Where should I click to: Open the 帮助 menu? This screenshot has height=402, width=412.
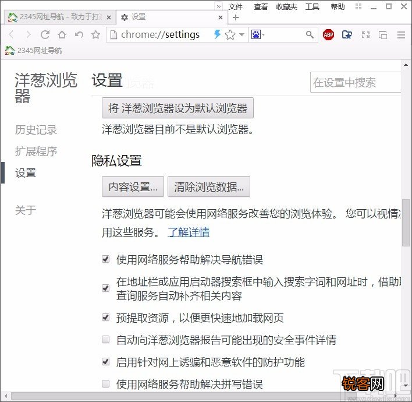[x=338, y=6]
